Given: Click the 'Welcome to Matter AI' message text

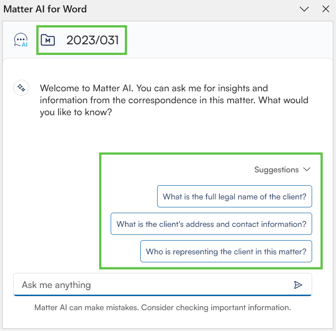Looking at the screenshot, I should (154, 88).
